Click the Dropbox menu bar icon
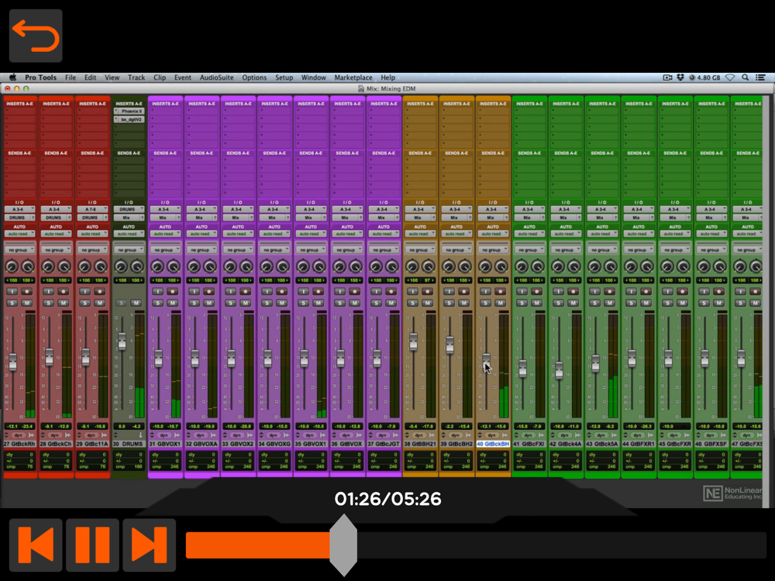Viewport: 775px width, 581px height. tap(680, 77)
